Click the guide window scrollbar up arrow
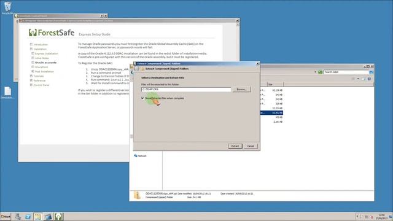This screenshot has width=393, height=221. click(x=238, y=25)
